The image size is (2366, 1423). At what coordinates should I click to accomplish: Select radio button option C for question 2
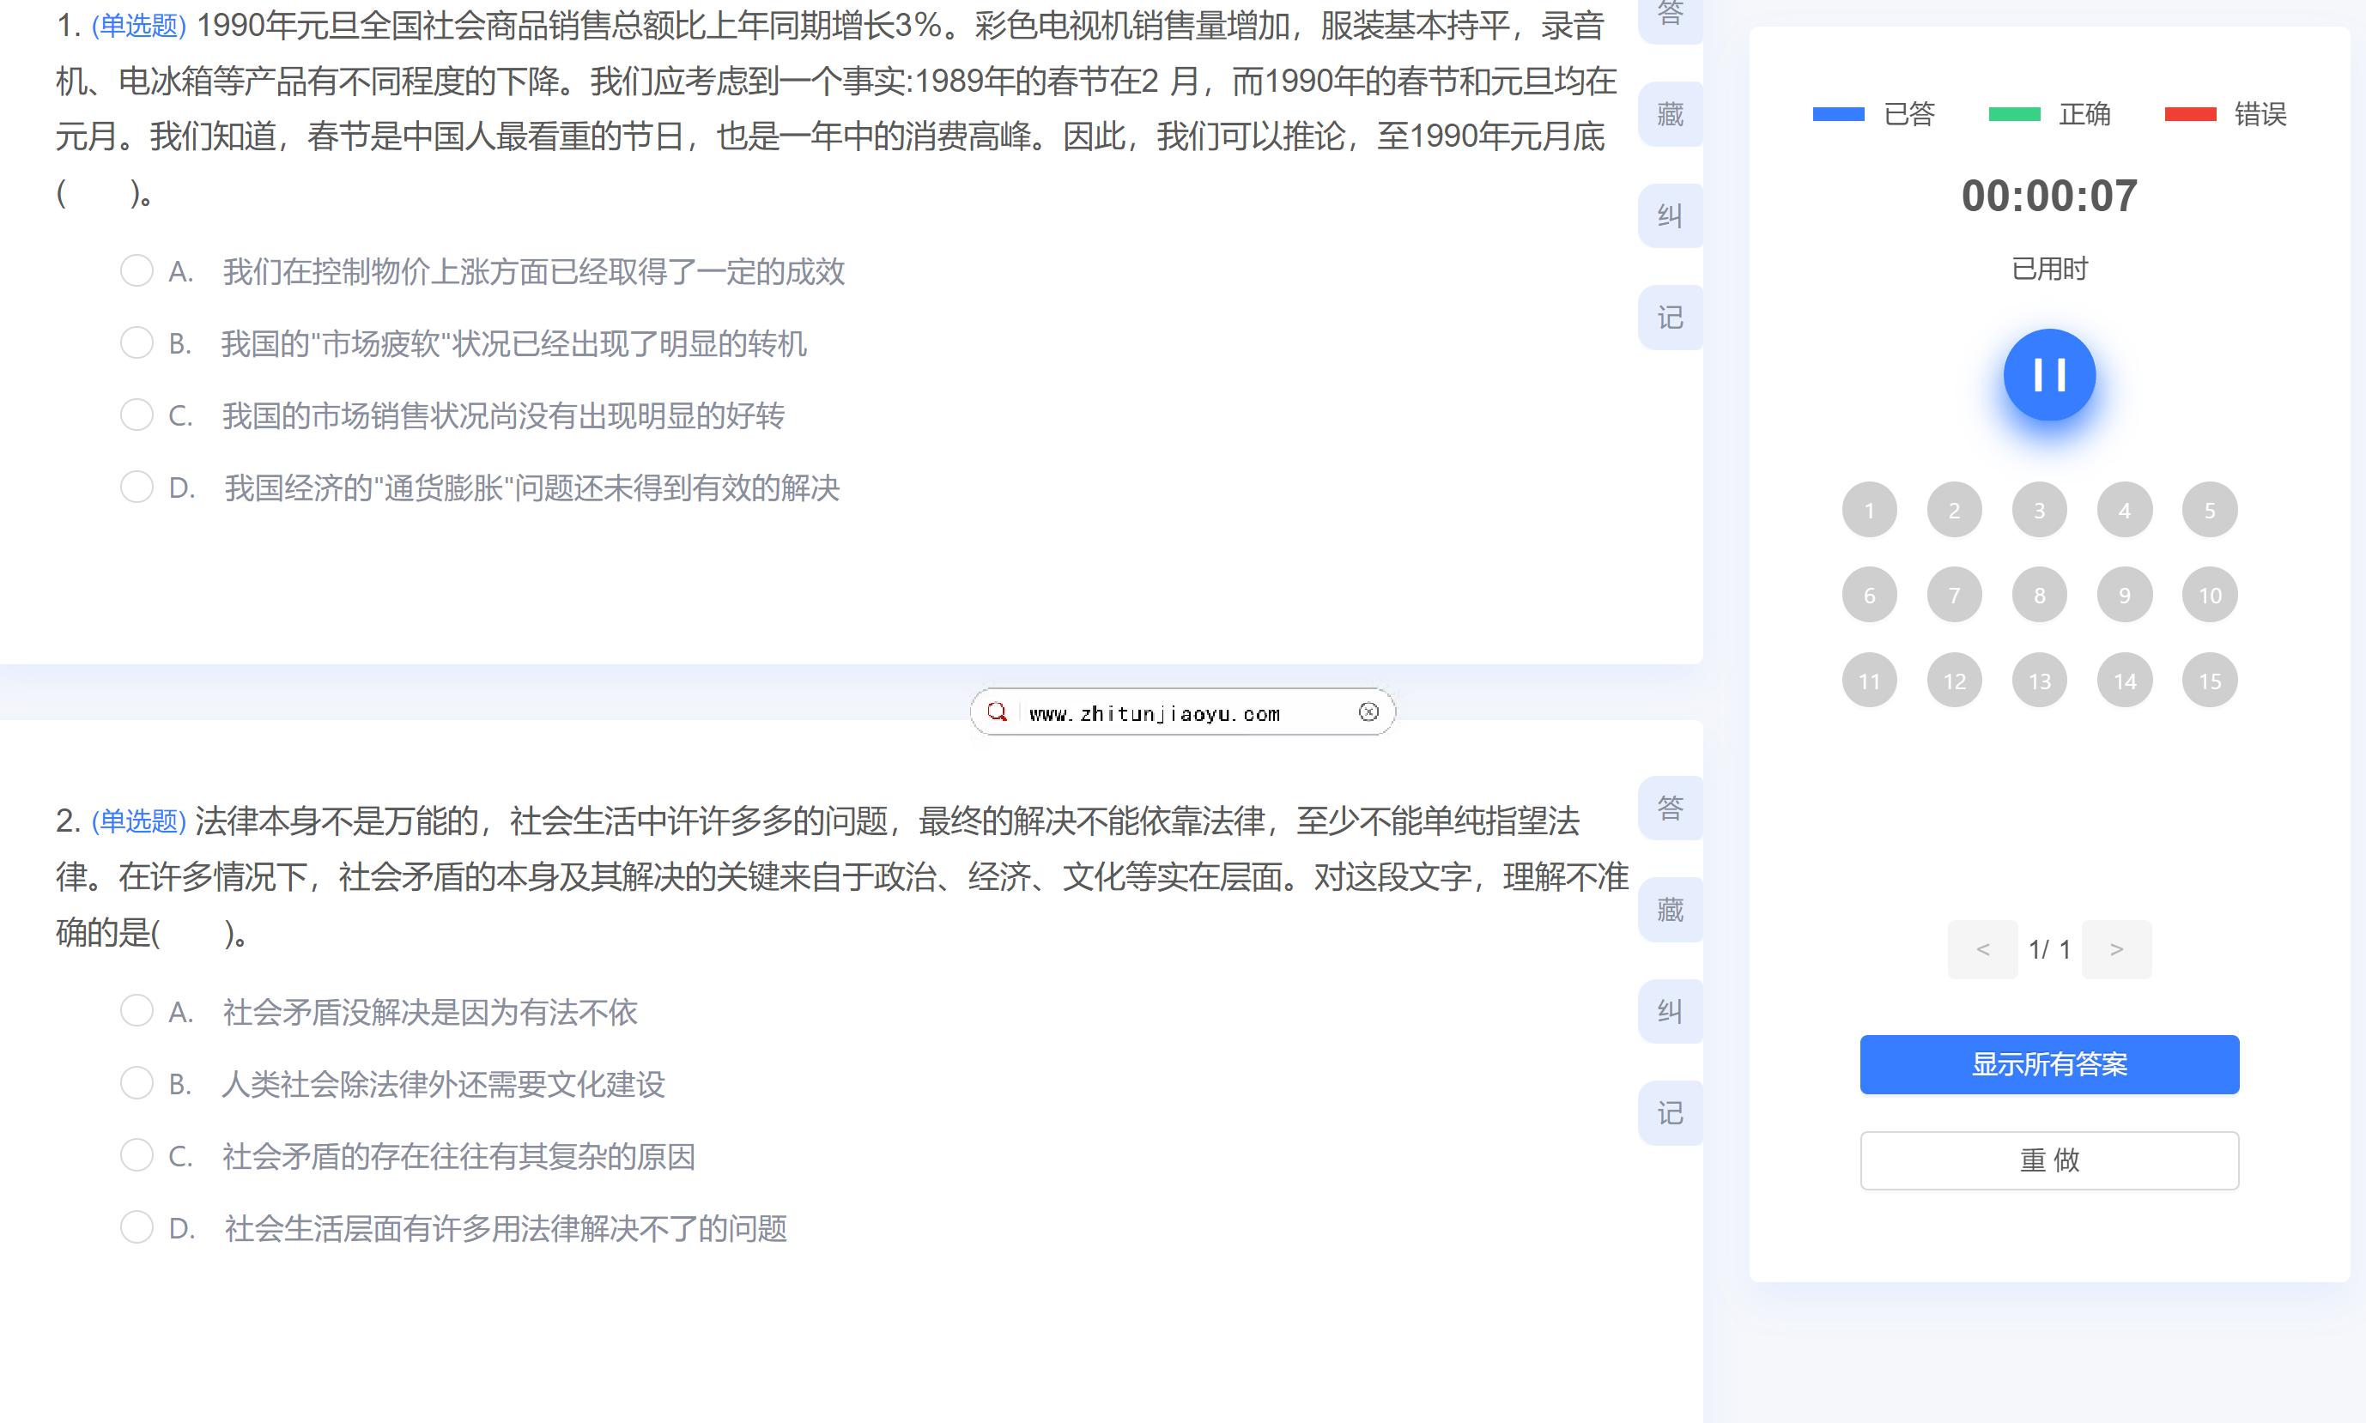pyautogui.click(x=135, y=1156)
